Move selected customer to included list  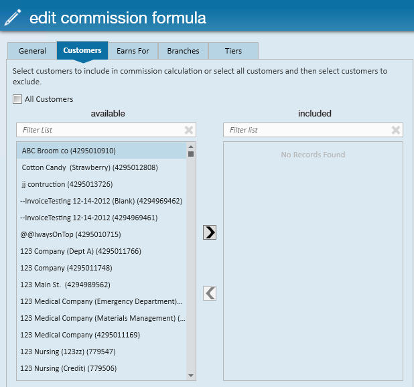(x=210, y=232)
